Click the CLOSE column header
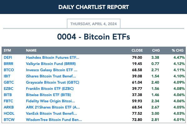Image resolution: width=187 pixels, height=125 pixels. tap(137, 50)
